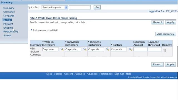Viewport: 178px width, 100px height.
Task: Edit the Walk-in Customers price list field
Action: (50, 49)
